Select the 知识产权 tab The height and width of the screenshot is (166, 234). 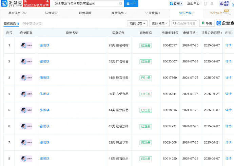tap(187, 13)
